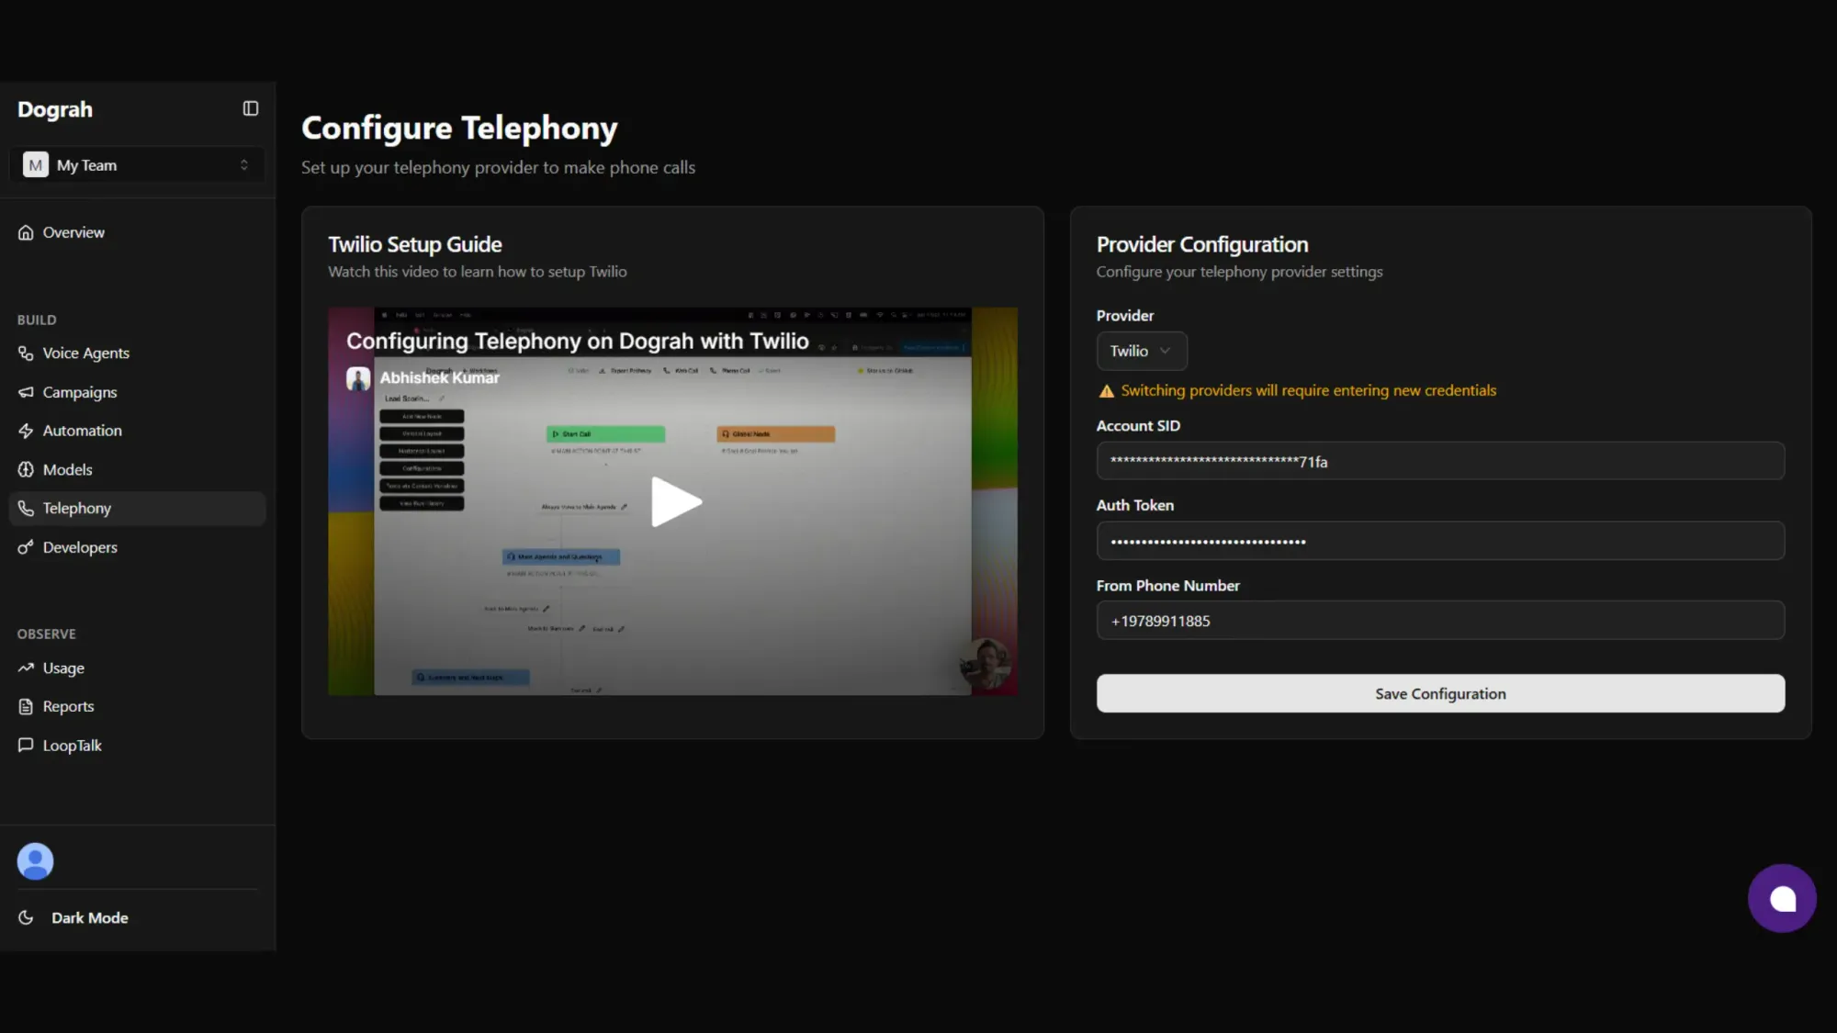Open Automation from the sidebar

click(82, 431)
